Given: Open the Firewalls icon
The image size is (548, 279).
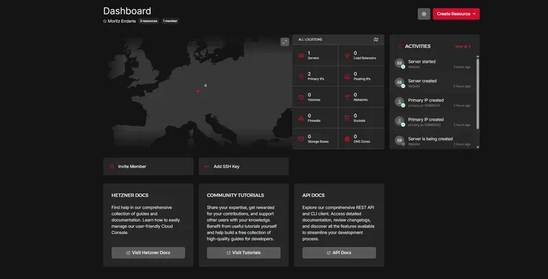Looking at the screenshot, I should 301,118.
